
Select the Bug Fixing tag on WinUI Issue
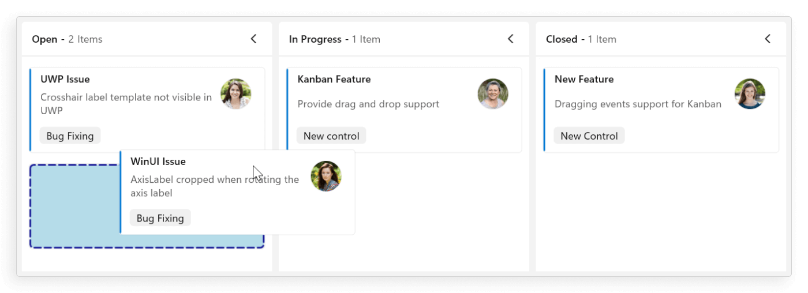[160, 218]
